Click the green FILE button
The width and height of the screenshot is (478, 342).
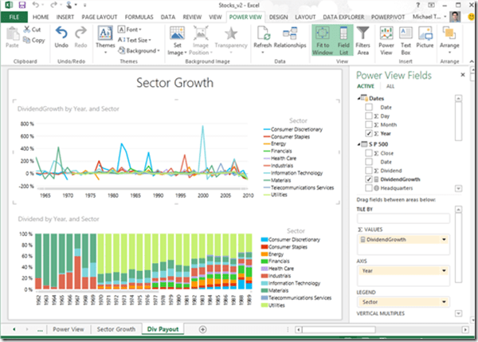15,15
